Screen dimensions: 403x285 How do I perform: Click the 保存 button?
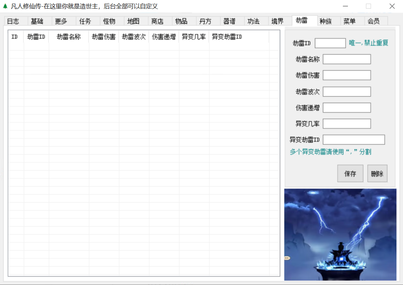pos(350,174)
